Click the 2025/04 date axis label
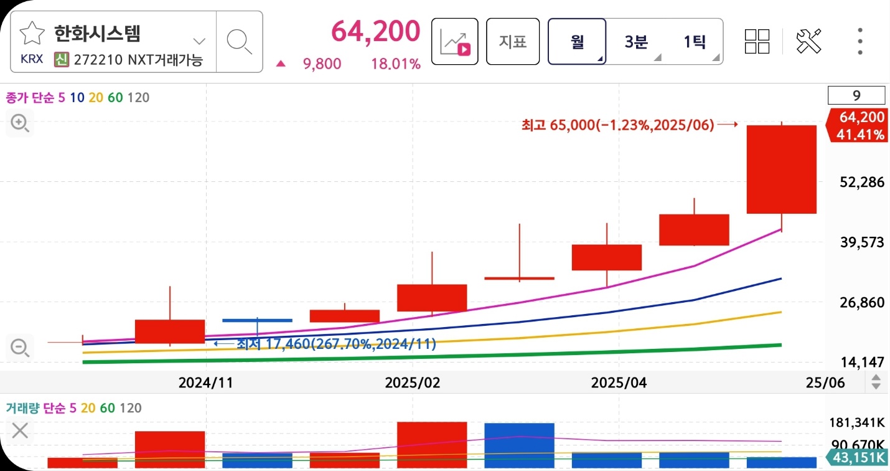 (619, 383)
